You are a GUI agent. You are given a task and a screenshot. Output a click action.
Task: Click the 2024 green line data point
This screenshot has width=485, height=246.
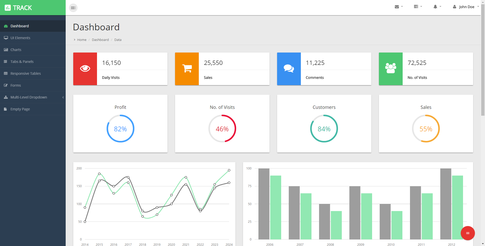point(229,170)
